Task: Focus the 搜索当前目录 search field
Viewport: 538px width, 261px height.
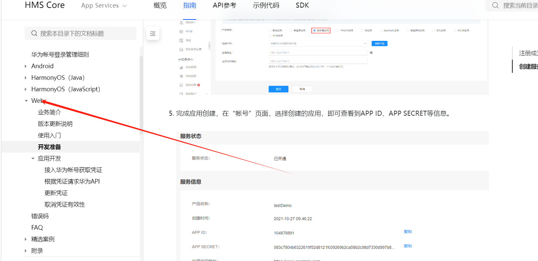Action: tap(512, 5)
